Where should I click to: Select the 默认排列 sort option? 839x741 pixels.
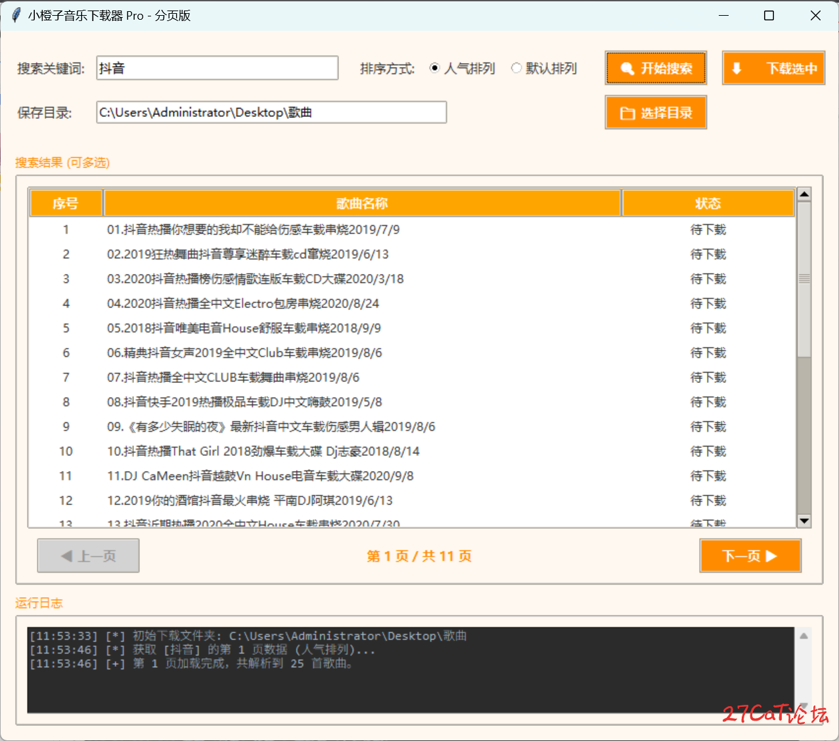coord(544,68)
